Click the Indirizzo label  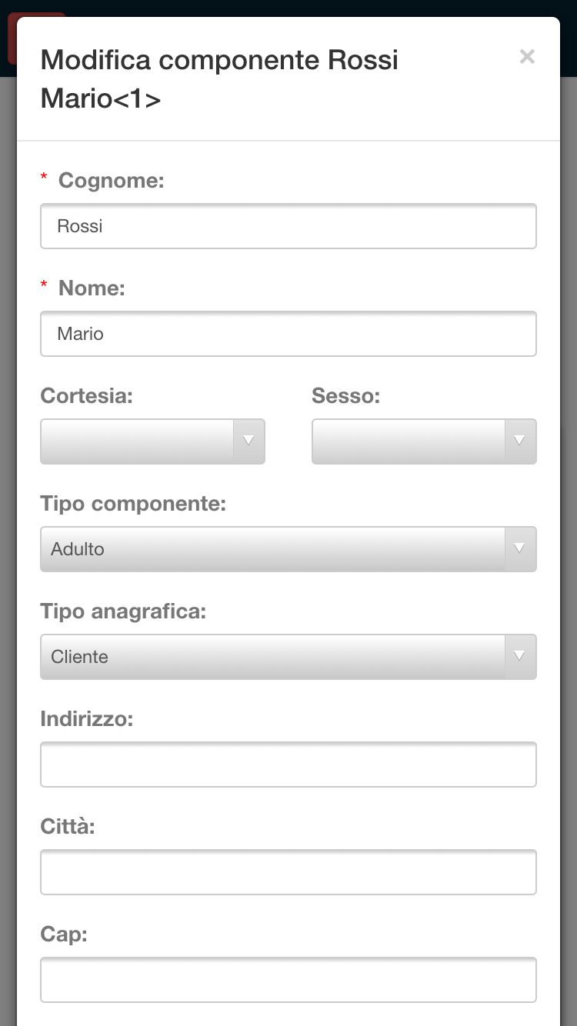pos(86,719)
